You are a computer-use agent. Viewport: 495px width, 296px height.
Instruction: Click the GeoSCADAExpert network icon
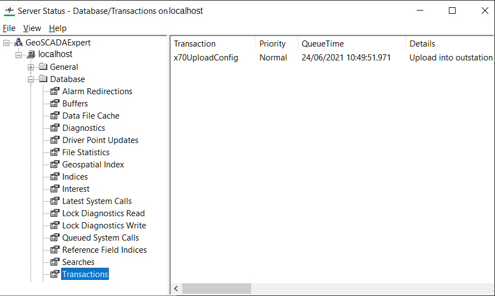point(18,43)
